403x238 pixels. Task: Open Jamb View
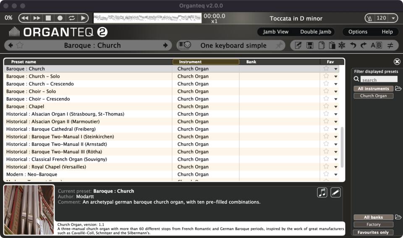point(275,32)
